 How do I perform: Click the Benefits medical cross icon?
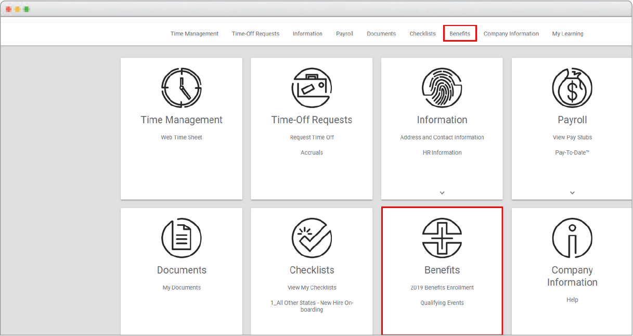coord(442,238)
